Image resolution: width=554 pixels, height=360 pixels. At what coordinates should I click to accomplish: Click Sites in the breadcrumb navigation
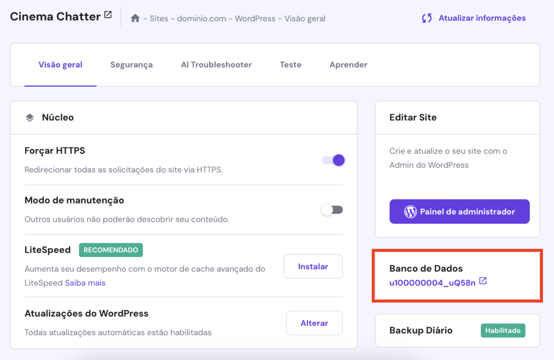[157, 18]
